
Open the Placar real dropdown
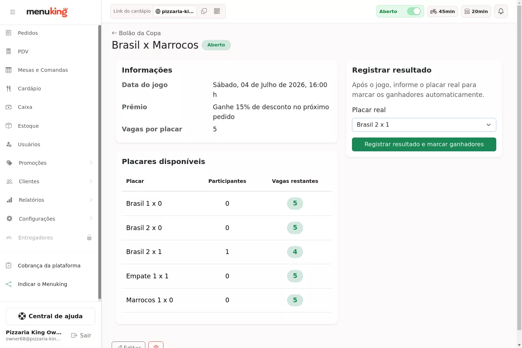click(x=424, y=125)
